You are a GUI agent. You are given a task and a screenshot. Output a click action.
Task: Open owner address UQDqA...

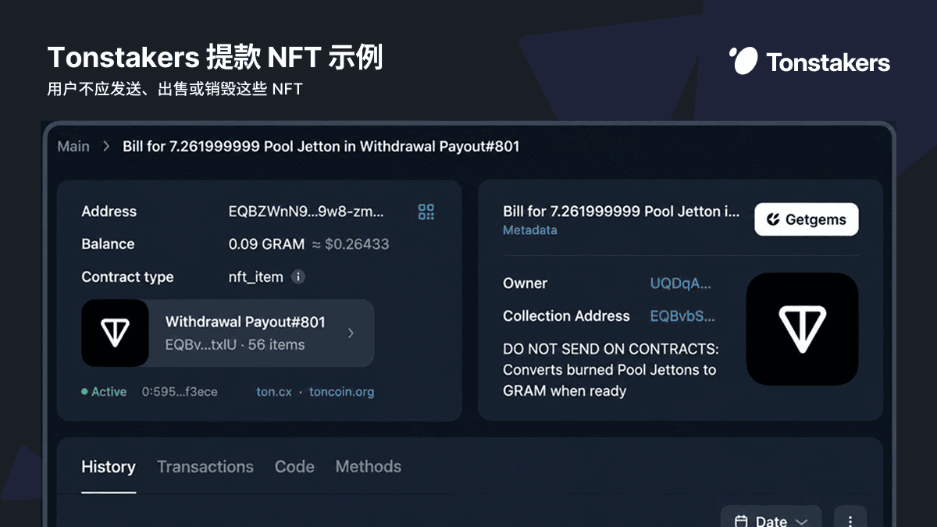tap(681, 283)
